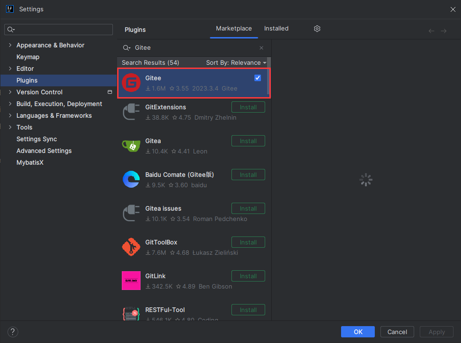Expand Build, Execution, Deployment node
This screenshot has width=461, height=343.
click(10, 104)
